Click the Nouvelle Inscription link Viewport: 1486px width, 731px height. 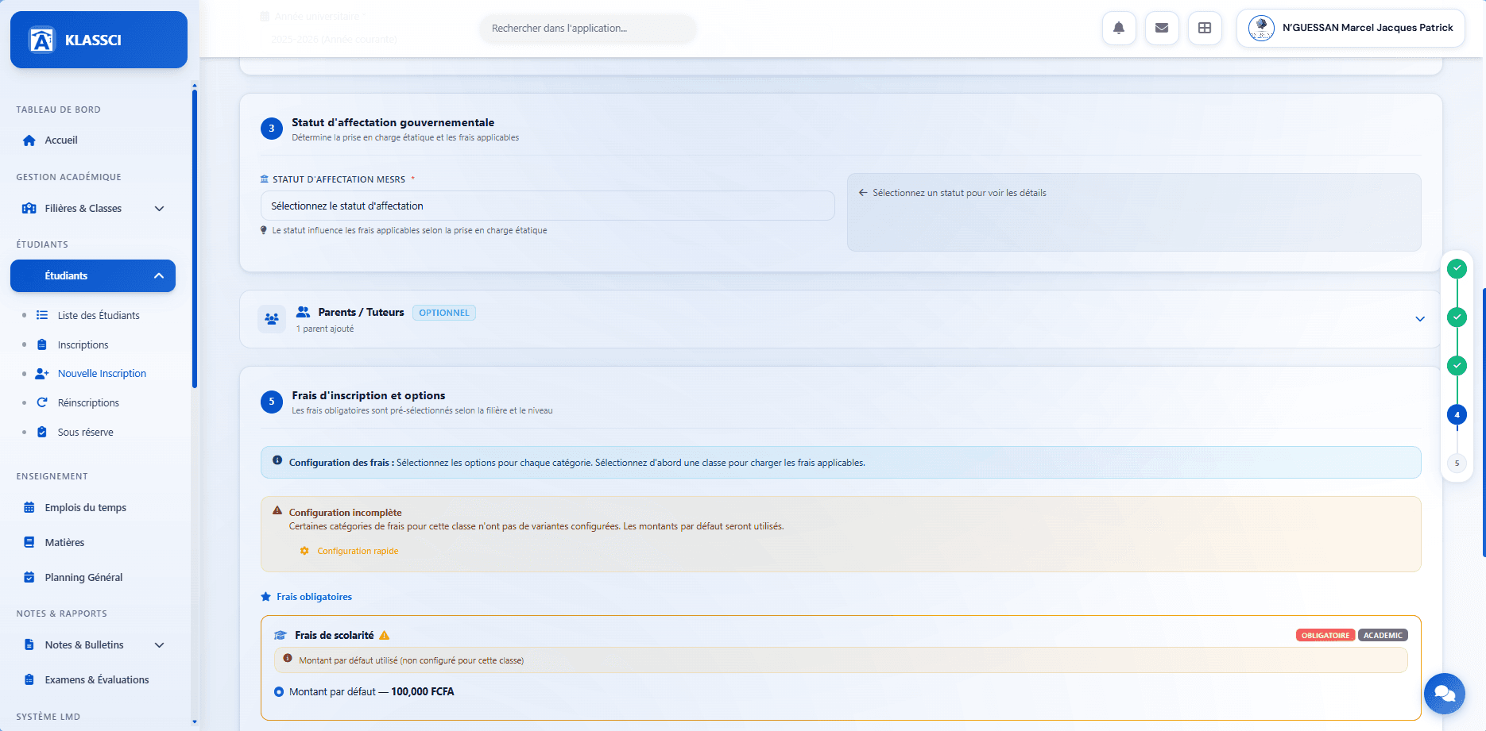[x=102, y=374]
